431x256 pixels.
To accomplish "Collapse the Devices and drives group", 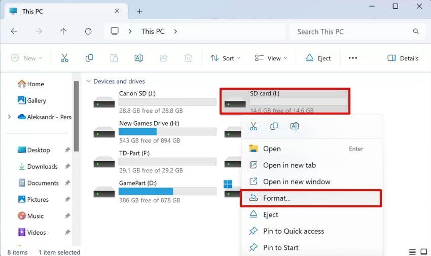I will point(88,81).
